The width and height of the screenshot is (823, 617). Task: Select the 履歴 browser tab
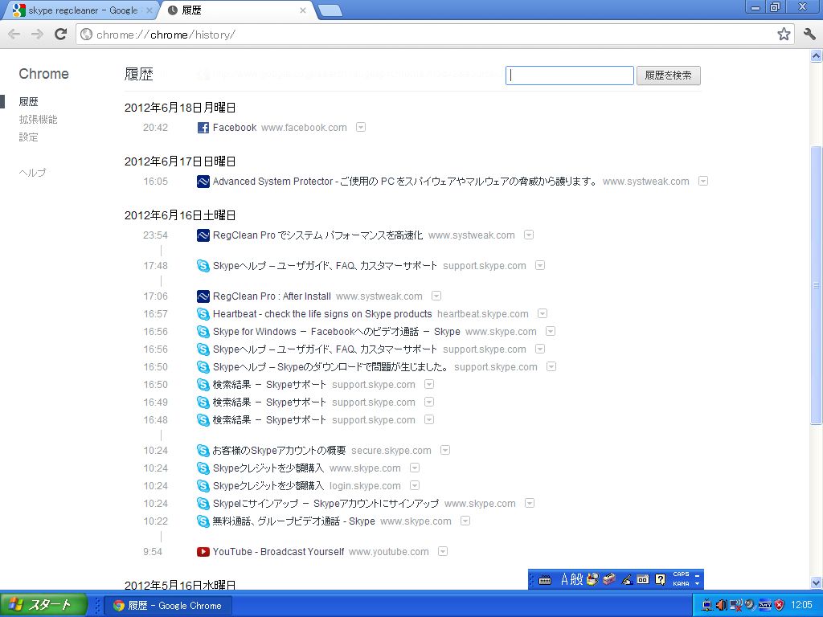(237, 10)
